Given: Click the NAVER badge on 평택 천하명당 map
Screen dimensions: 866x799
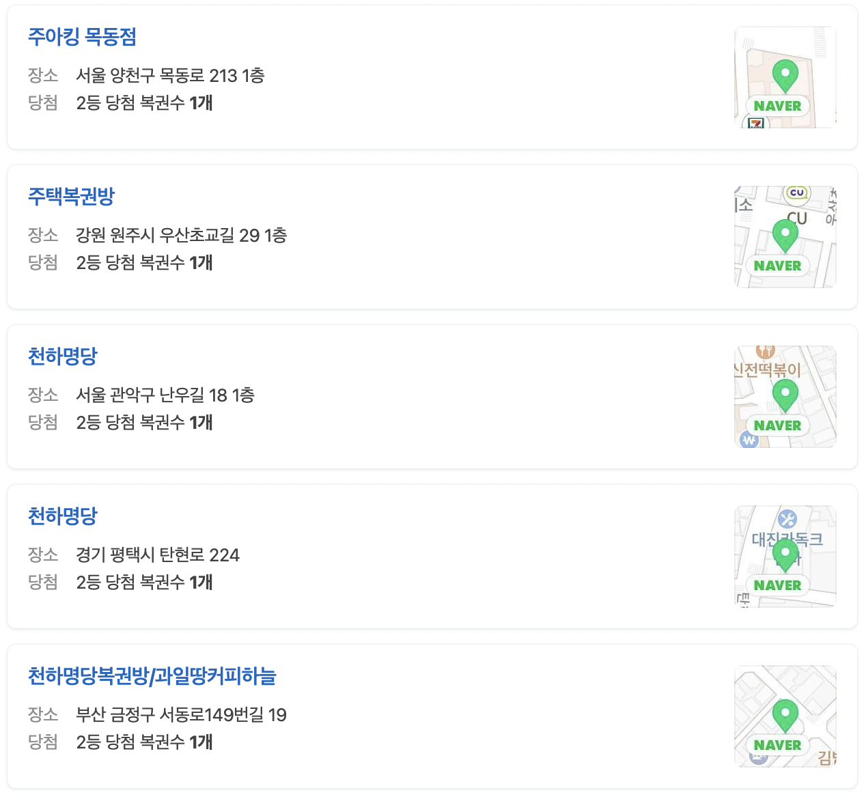Looking at the screenshot, I should coord(777,585).
